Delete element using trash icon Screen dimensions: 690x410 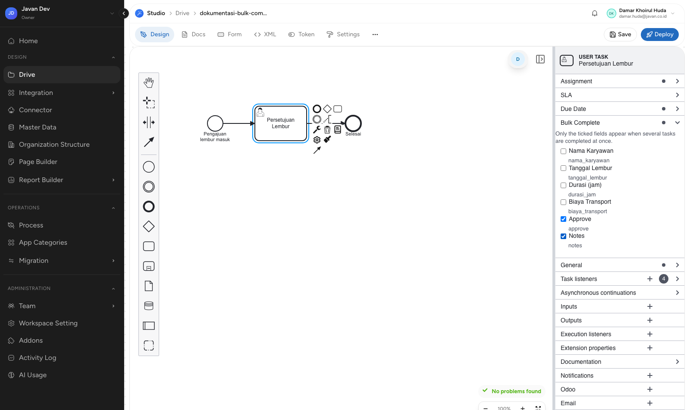click(327, 129)
